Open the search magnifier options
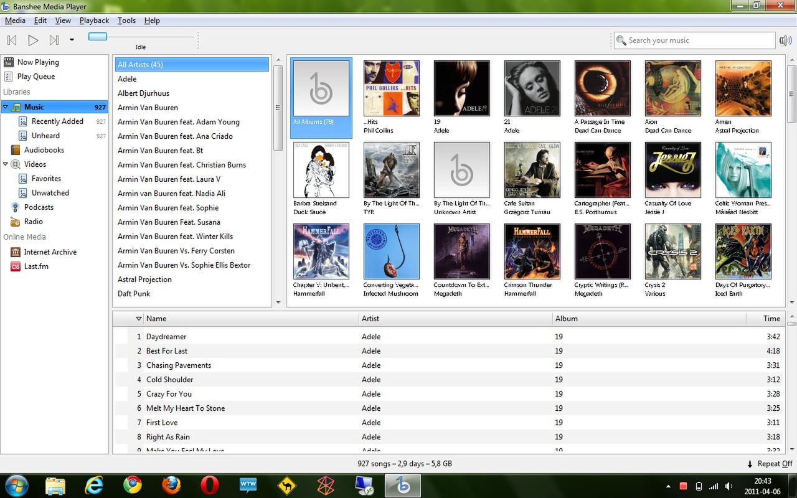The image size is (797, 498). (621, 40)
